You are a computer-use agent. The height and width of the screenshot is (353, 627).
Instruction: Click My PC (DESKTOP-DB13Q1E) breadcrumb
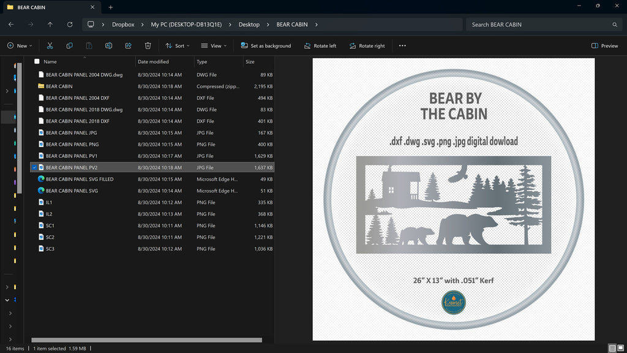pos(186,25)
